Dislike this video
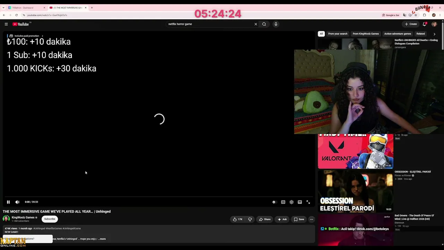This screenshot has height=250, width=444. tap(250, 219)
